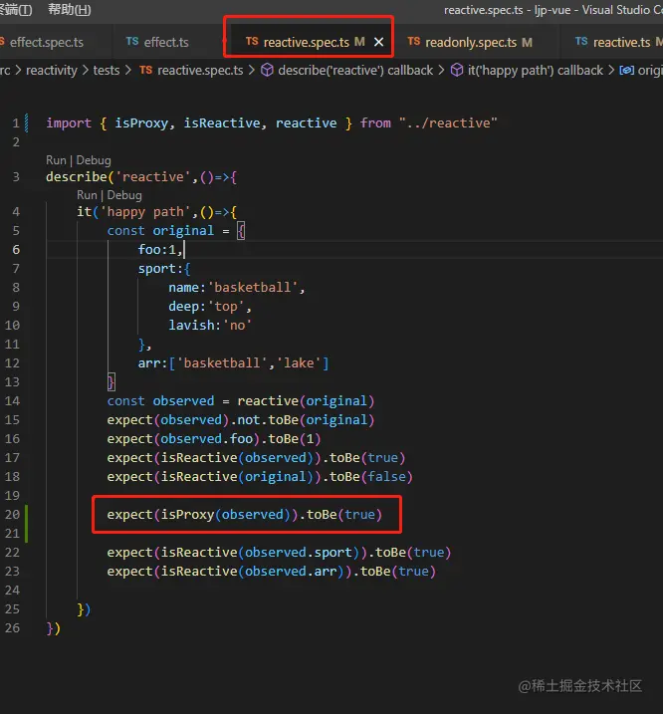
Task: Close the reactive.spec.ts tab
Action: coord(378,43)
